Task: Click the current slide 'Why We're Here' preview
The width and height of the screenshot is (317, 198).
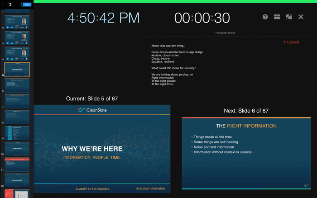Action: point(102,149)
